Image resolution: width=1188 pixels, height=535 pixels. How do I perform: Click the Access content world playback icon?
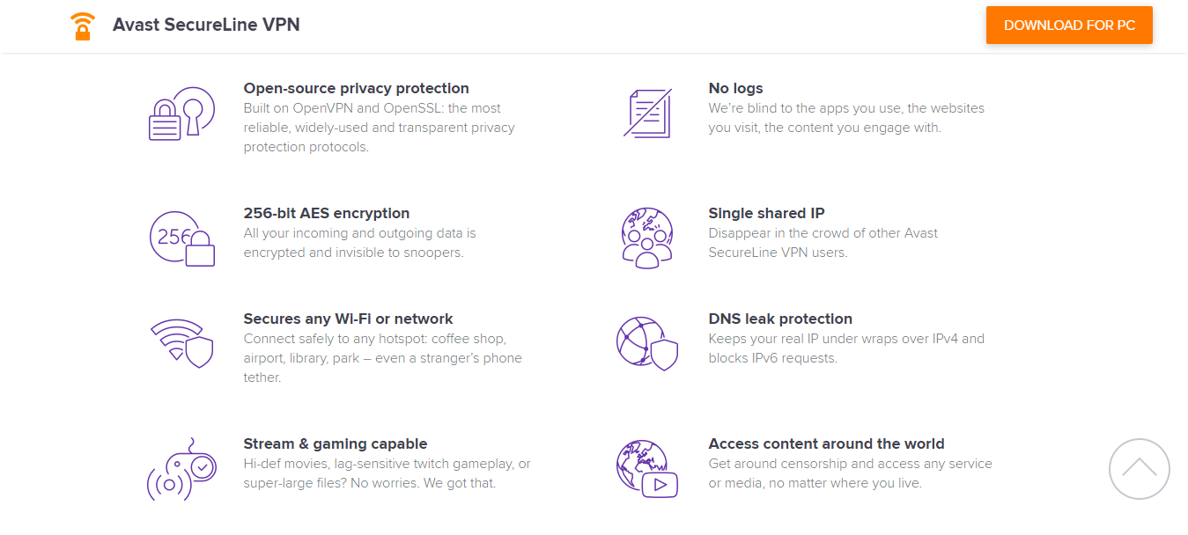tap(647, 468)
